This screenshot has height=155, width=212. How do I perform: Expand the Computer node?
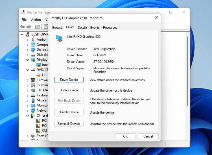point(27,45)
